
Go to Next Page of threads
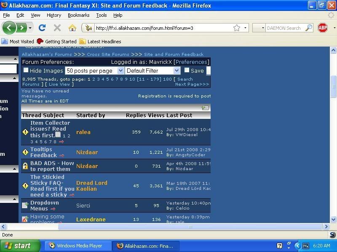[192, 84]
